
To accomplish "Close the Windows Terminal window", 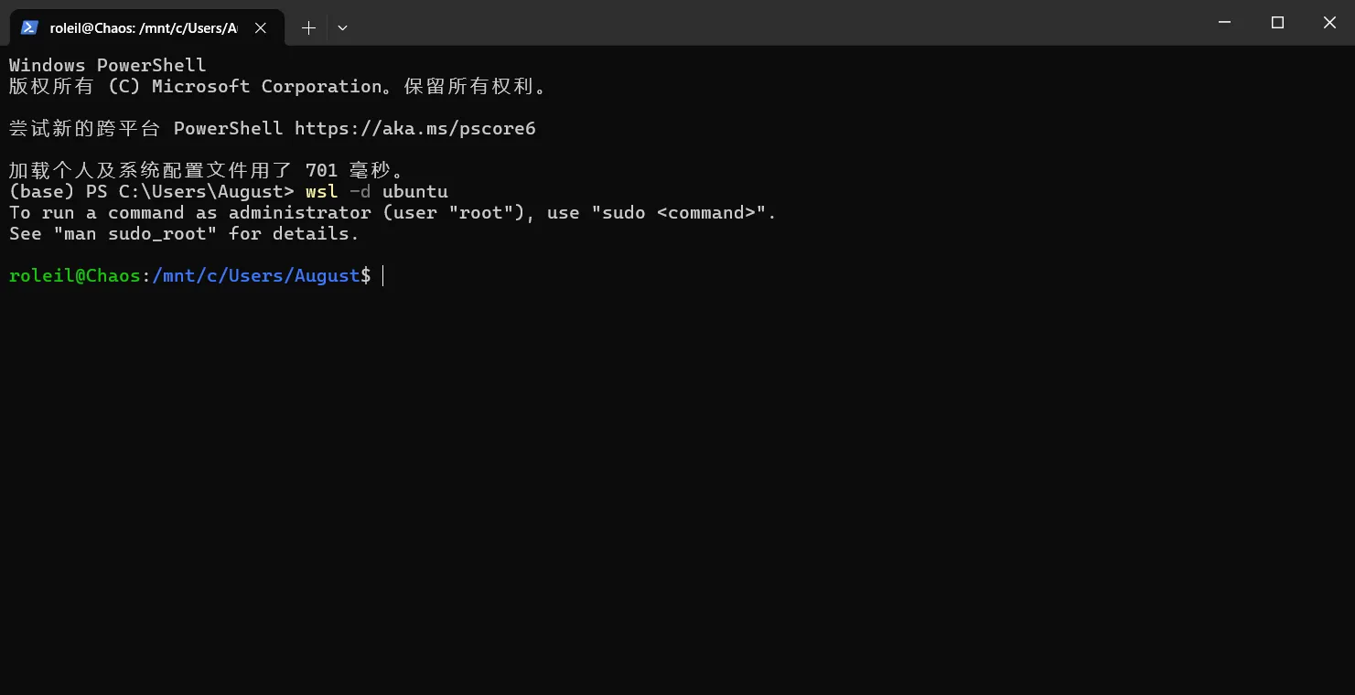I will 1329,23.
